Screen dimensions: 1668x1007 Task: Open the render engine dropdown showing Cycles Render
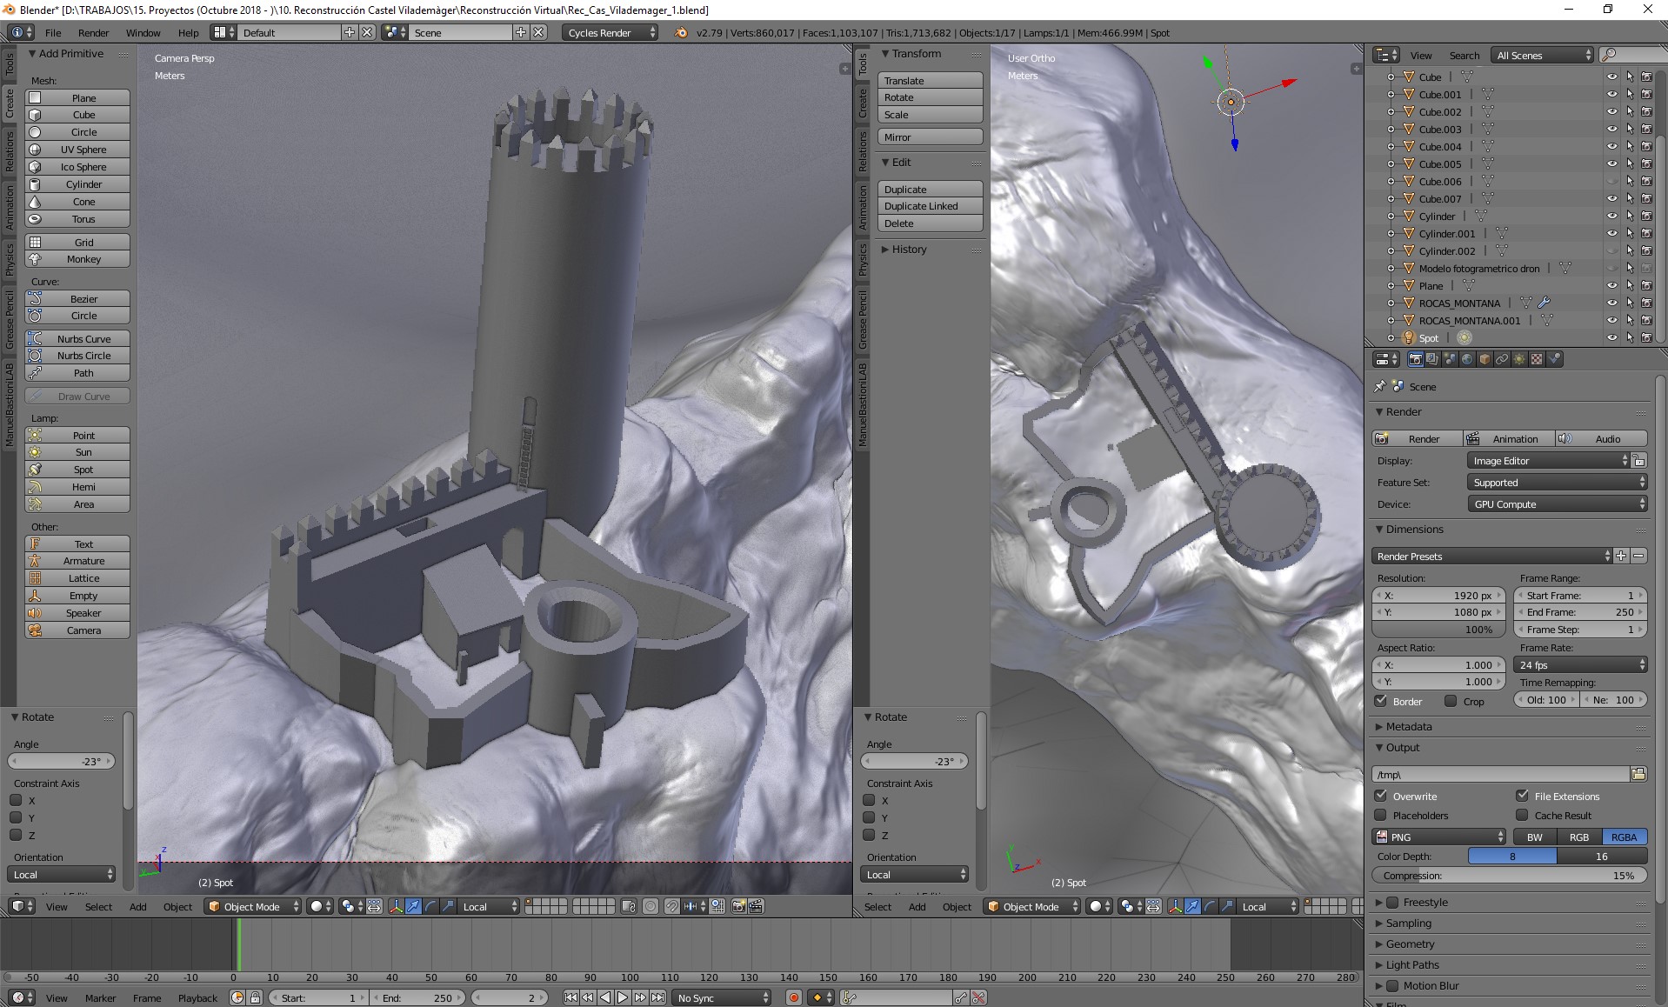coord(609,33)
